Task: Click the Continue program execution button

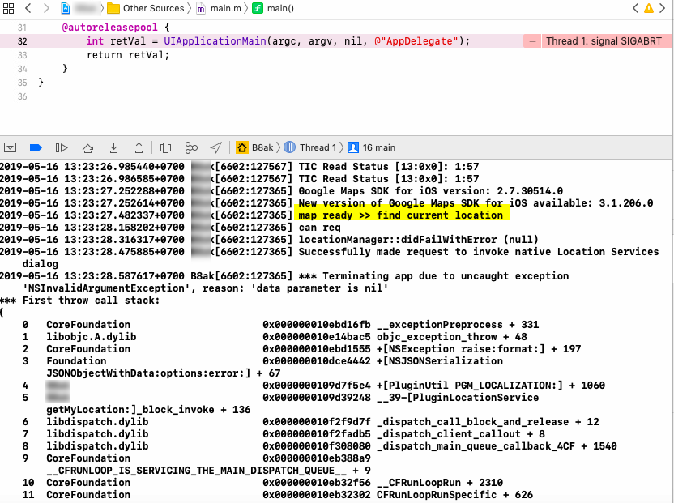Action: [36, 147]
